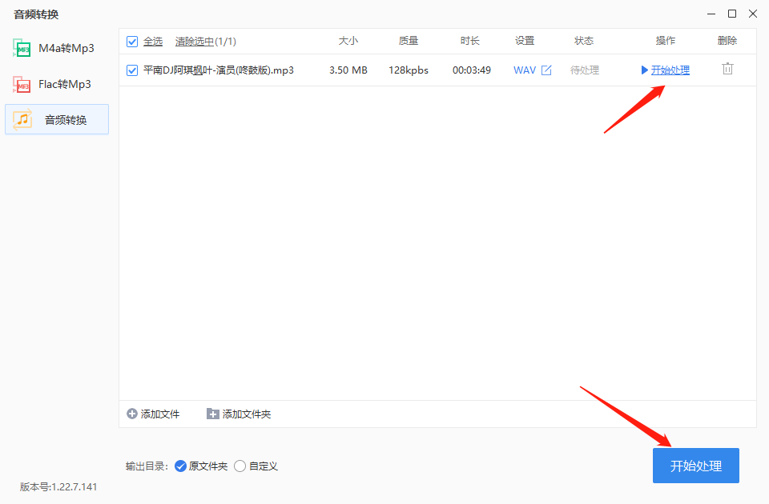Screen dimensions: 769x504
Task: Maximize the 音频转换 window
Action: [x=731, y=14]
